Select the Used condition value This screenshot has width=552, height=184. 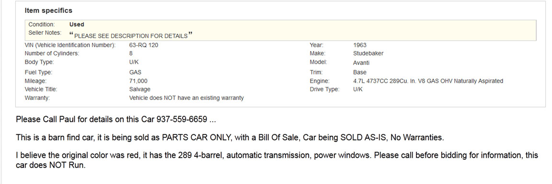(77, 24)
